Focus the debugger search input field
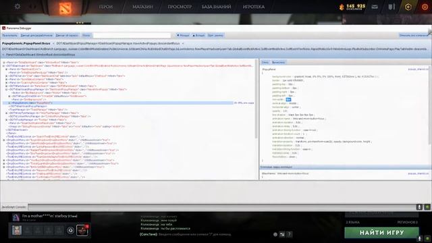This screenshot has height=243, width=432. coord(132,36)
